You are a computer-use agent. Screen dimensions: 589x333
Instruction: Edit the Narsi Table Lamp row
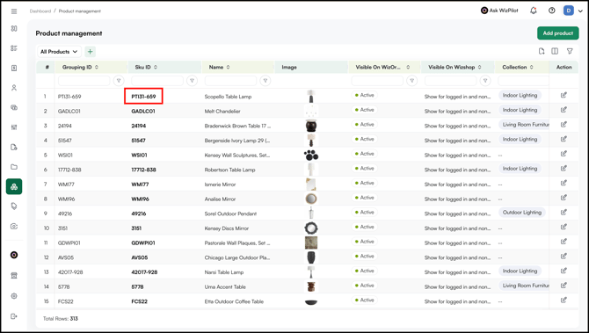point(564,271)
